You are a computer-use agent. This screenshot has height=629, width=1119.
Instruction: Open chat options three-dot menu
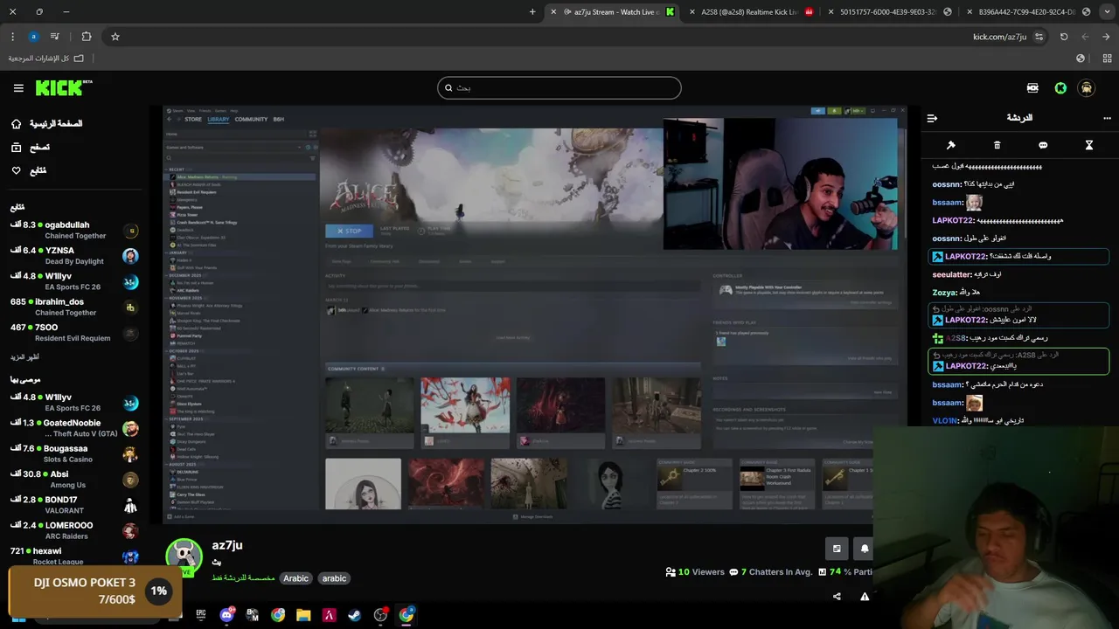[x=1107, y=118]
